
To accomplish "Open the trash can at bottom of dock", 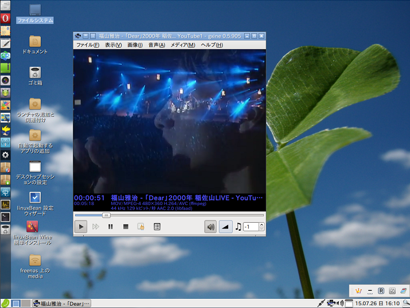I will 5,230.
